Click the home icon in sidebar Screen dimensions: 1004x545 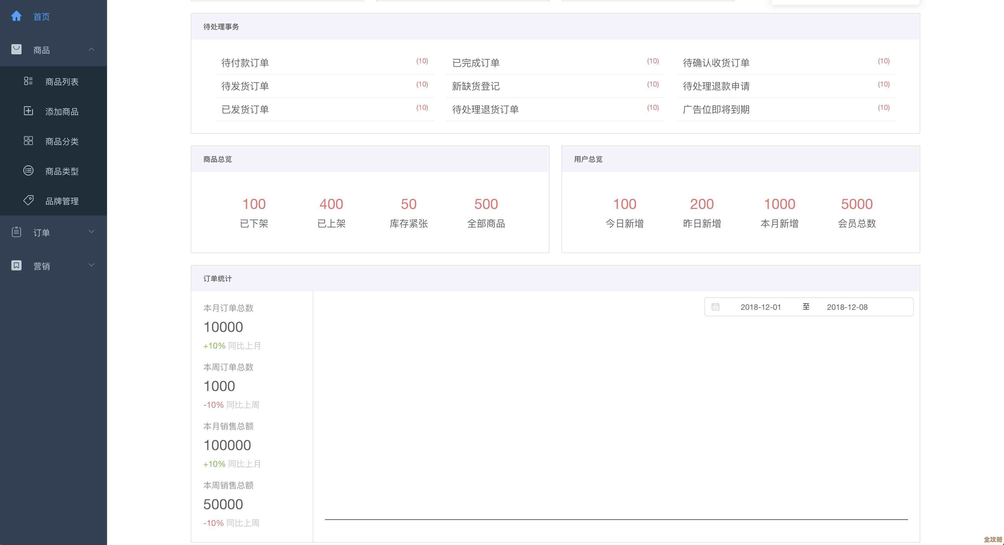pyautogui.click(x=16, y=16)
